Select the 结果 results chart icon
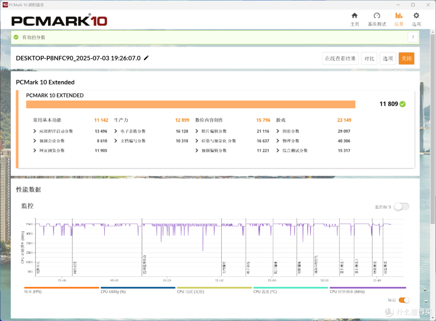Screen dimensions: 436x321 point(399,16)
